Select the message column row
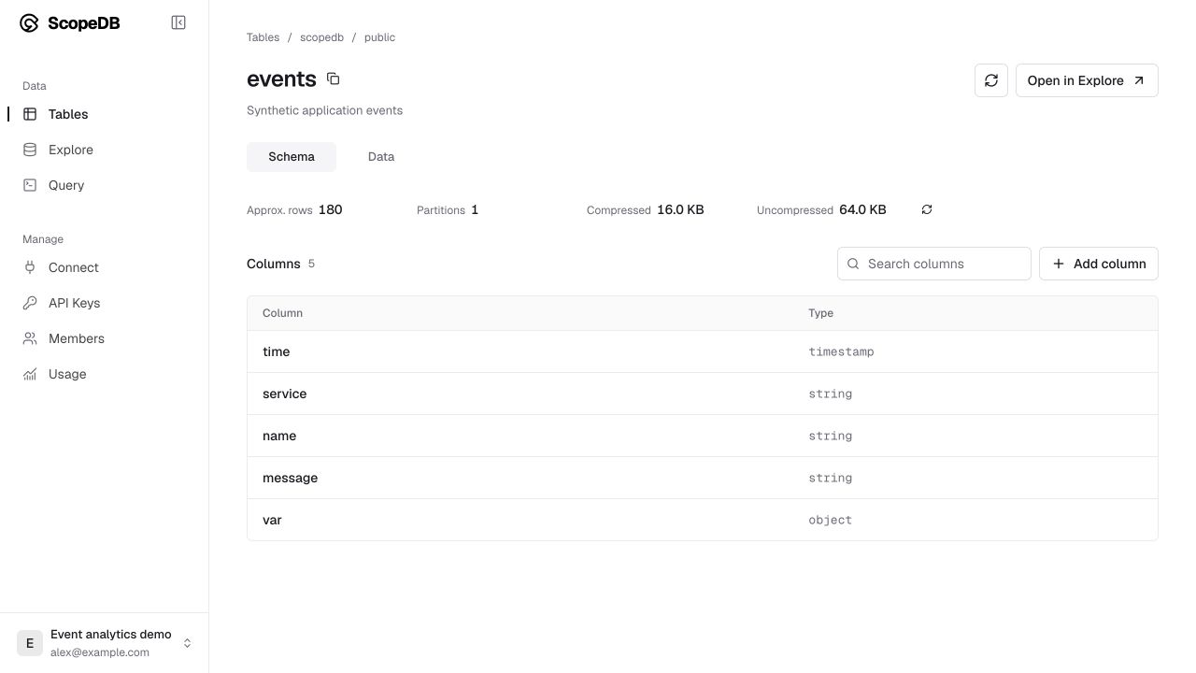Image resolution: width=1196 pixels, height=673 pixels. pyautogui.click(x=703, y=478)
